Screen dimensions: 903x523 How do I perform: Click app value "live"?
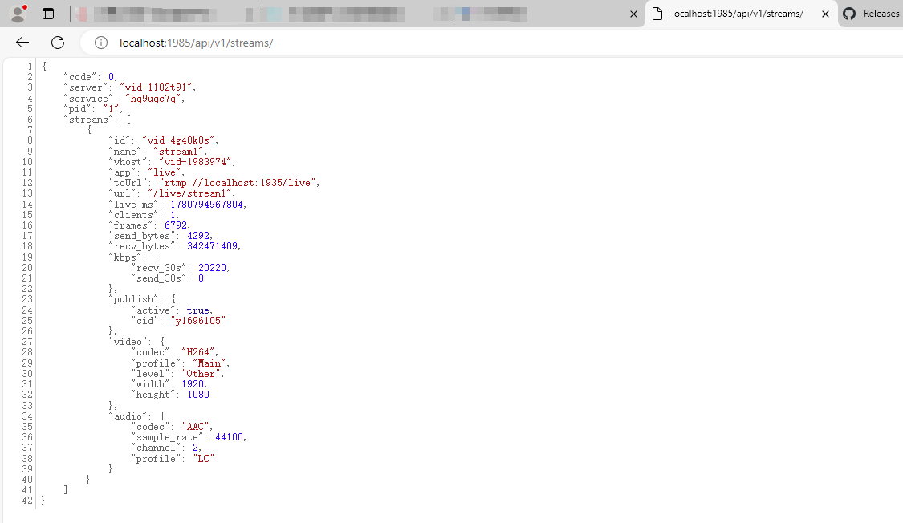click(165, 172)
